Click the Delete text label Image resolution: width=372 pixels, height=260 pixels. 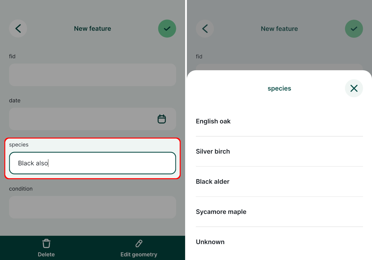46,254
